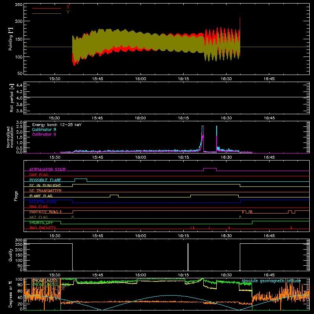Click the white quality spike near 16:16
Viewport: 314px width, 314px height.
[188, 257]
